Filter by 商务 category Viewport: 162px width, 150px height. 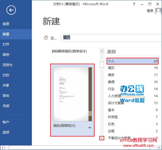click(133, 75)
